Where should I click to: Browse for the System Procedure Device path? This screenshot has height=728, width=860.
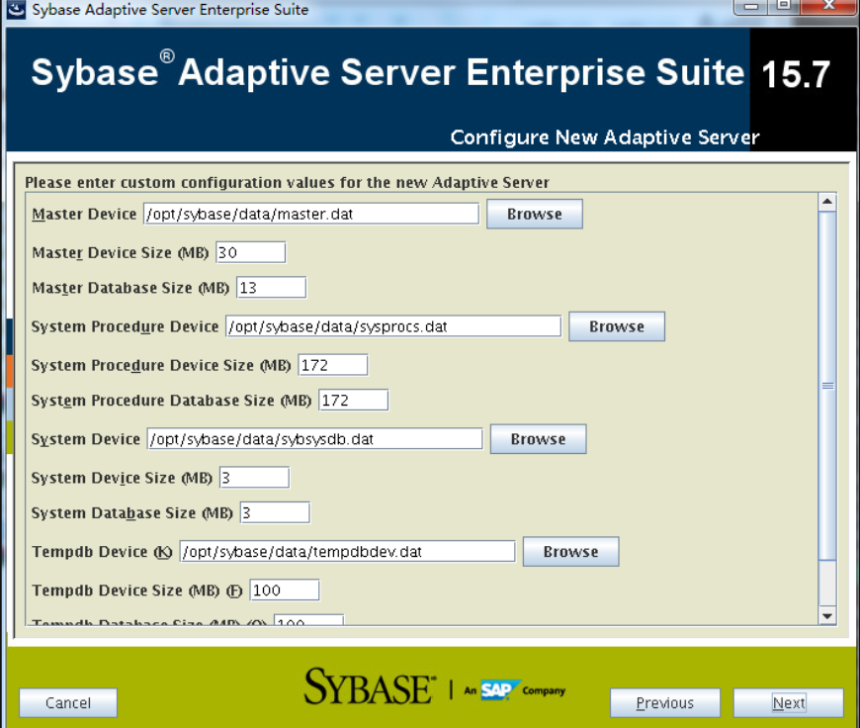click(616, 327)
